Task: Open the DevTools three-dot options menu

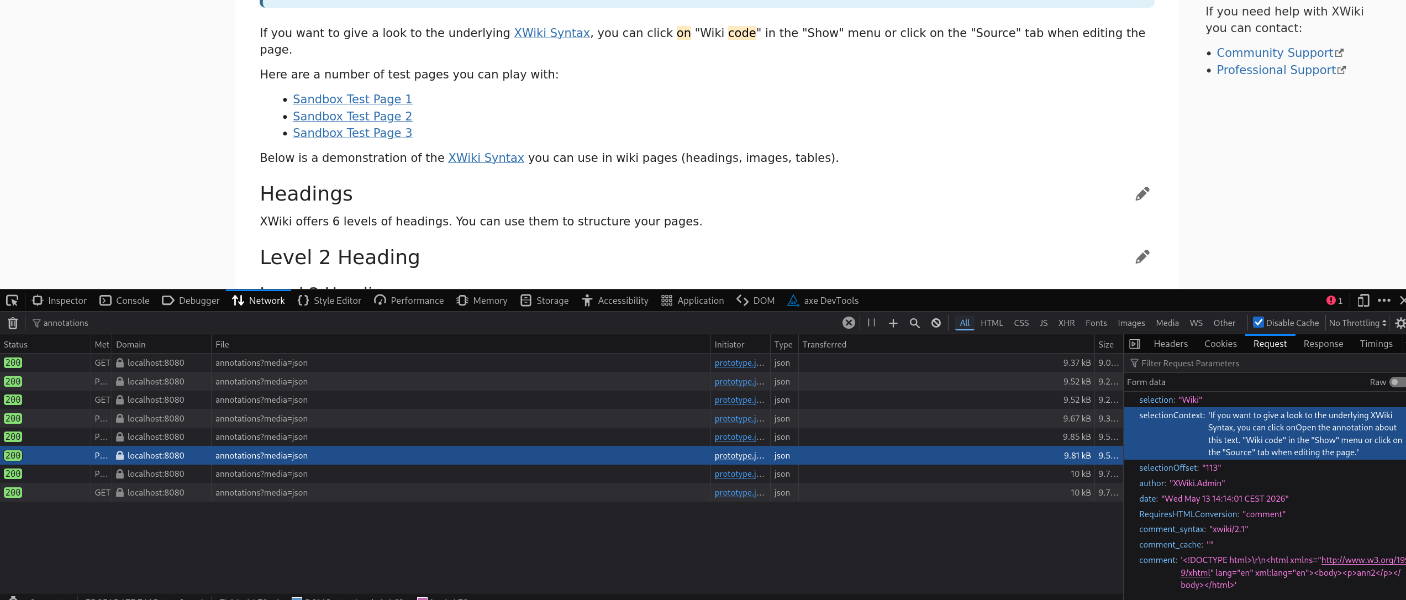Action: [x=1384, y=301]
